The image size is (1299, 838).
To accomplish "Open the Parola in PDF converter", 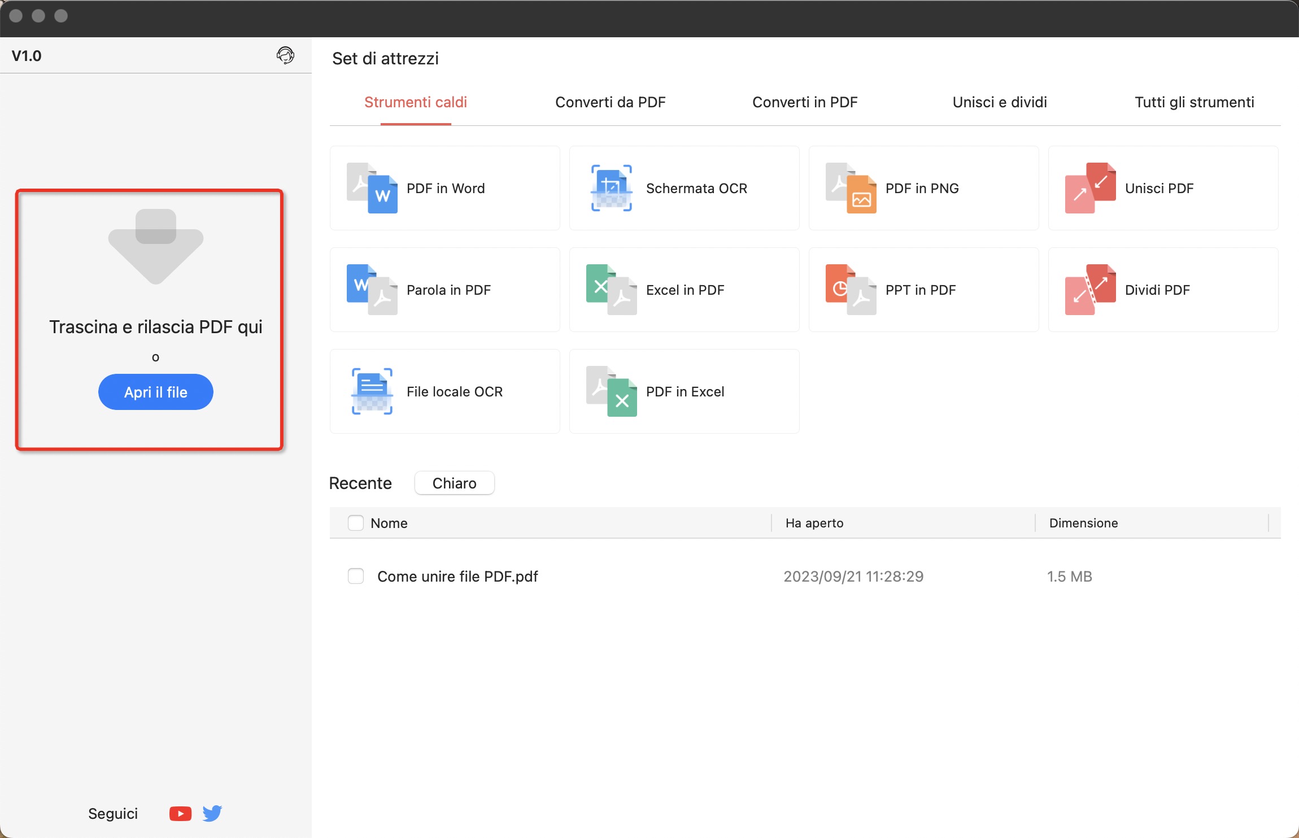I will [x=444, y=290].
